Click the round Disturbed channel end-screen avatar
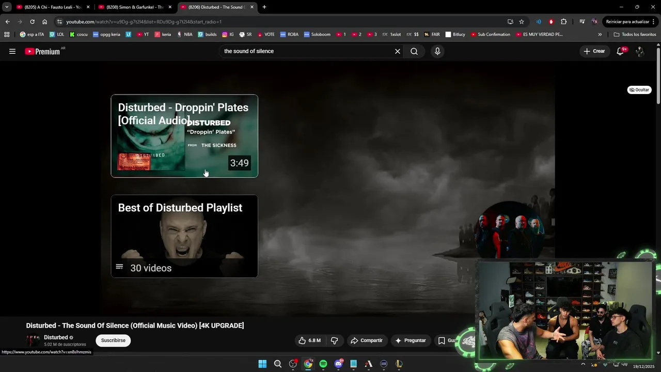661x372 pixels. tap(510, 230)
